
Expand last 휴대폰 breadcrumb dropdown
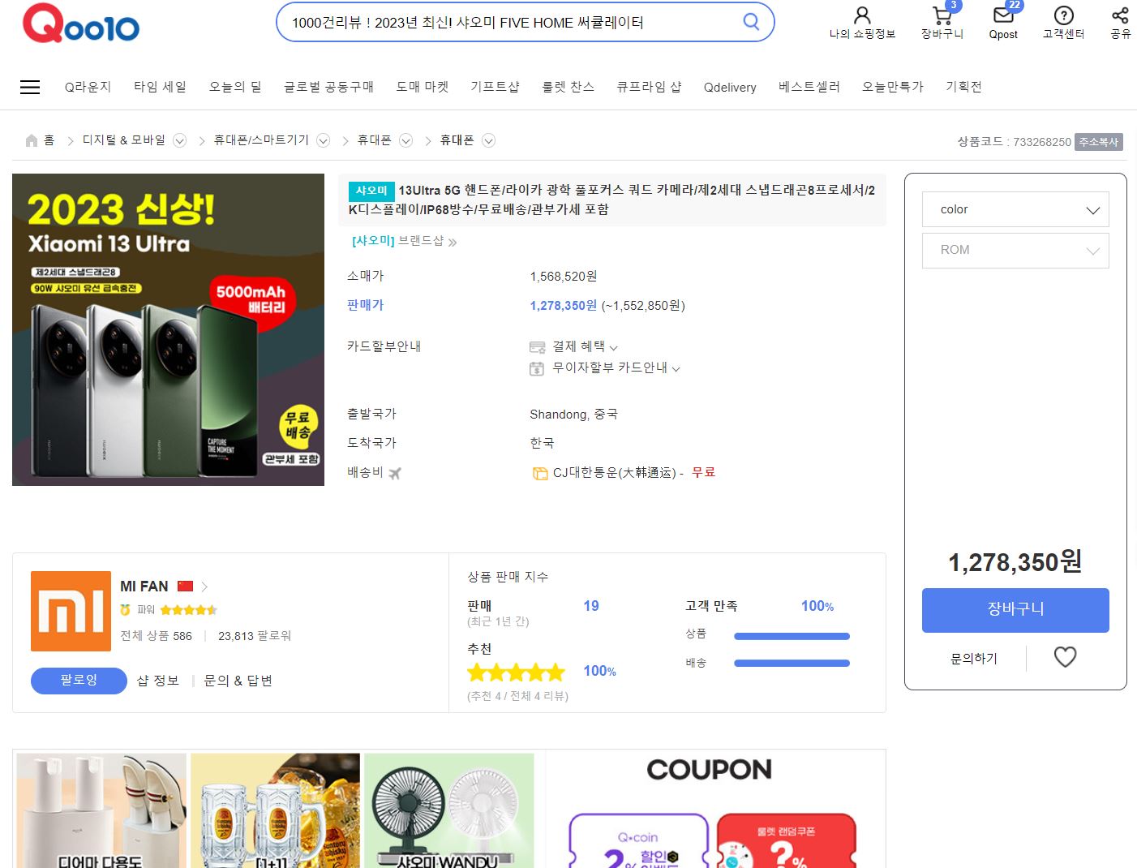(x=489, y=141)
